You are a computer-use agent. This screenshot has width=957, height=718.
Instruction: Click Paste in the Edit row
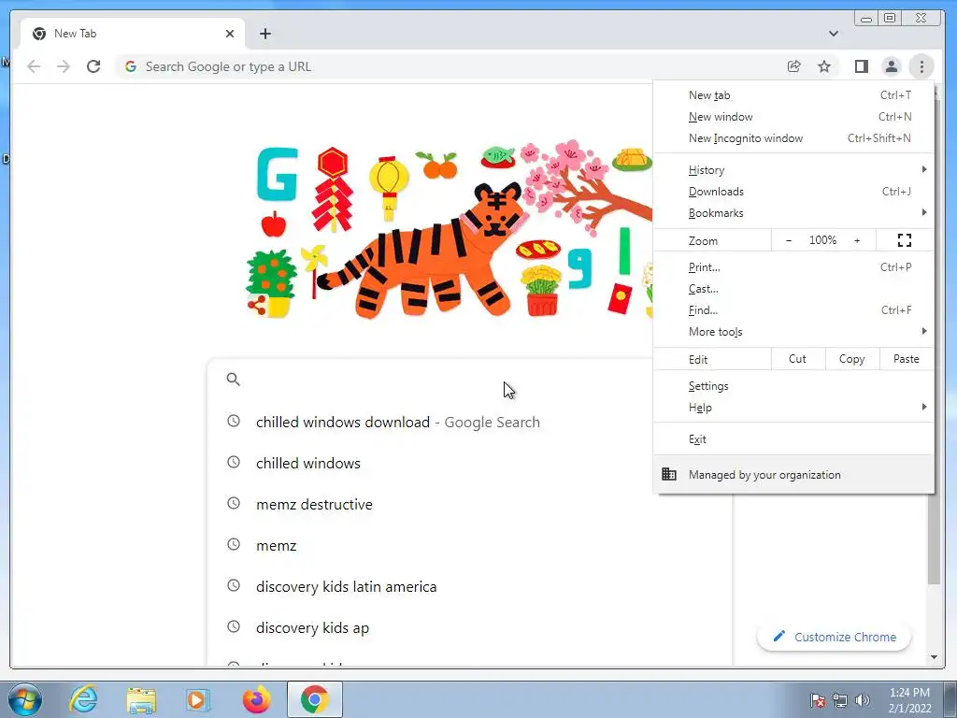[907, 359]
